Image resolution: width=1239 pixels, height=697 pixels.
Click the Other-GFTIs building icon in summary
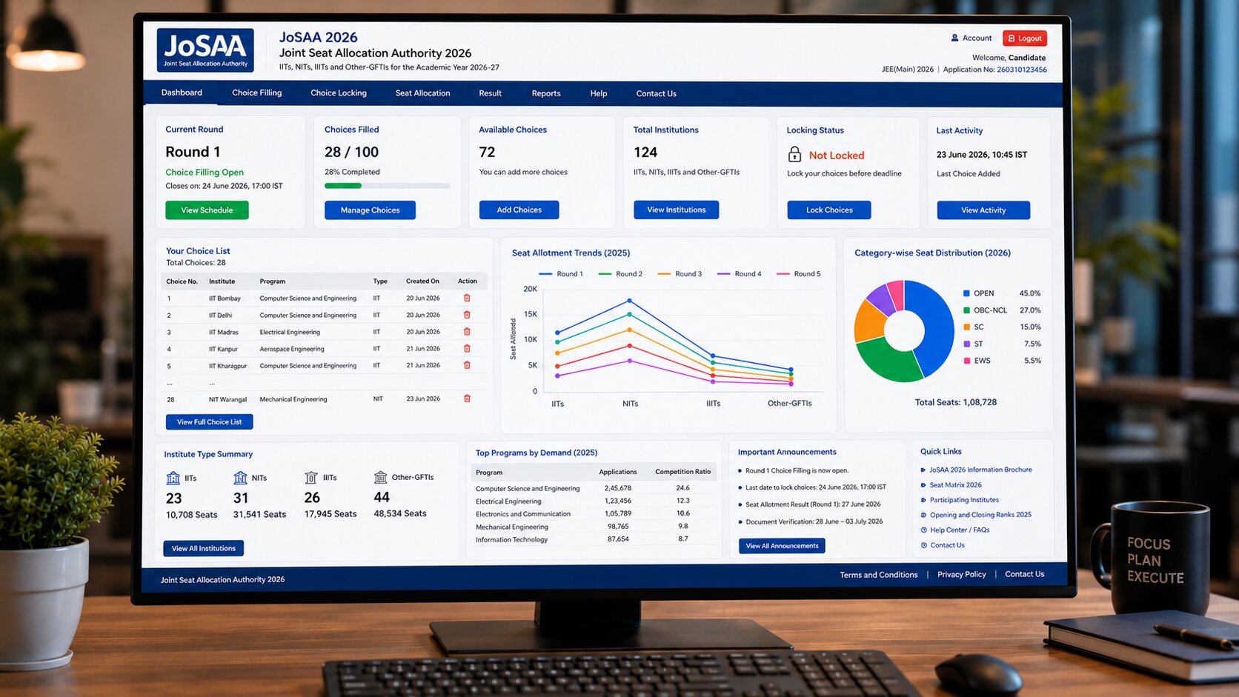tap(381, 477)
